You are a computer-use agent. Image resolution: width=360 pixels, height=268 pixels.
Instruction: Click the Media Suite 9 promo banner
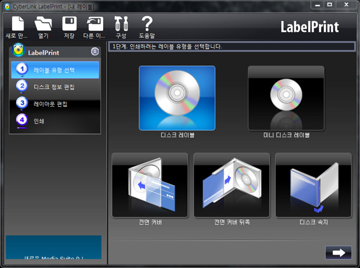(x=53, y=247)
